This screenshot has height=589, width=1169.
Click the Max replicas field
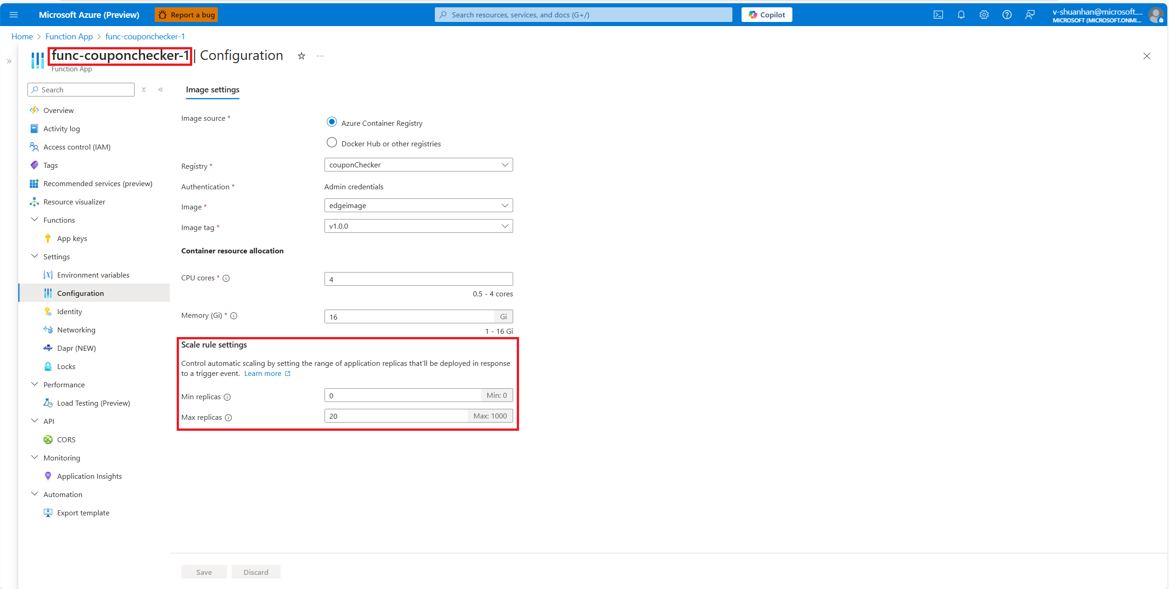point(396,416)
